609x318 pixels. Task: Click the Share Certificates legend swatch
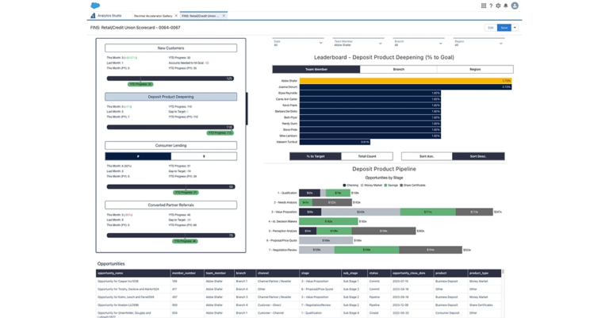pos(401,186)
